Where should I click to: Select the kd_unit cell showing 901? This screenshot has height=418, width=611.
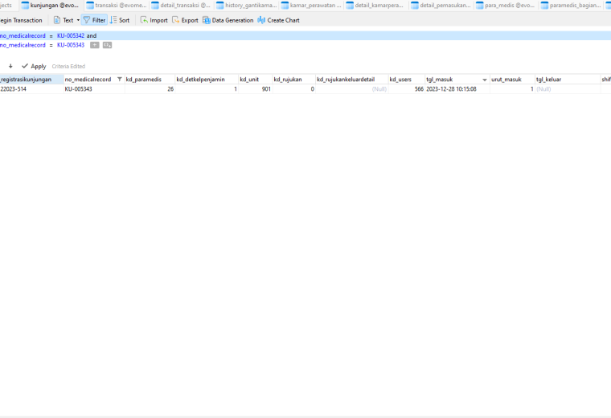[x=255, y=89]
